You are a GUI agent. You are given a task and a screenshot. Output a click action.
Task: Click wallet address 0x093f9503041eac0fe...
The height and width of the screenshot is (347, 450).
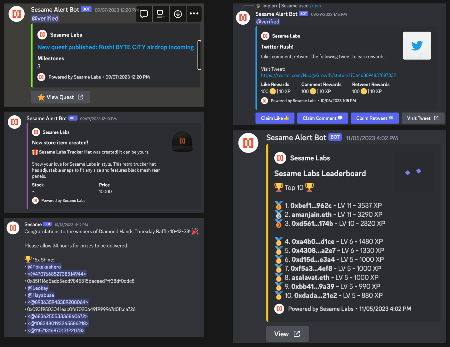[81, 309]
